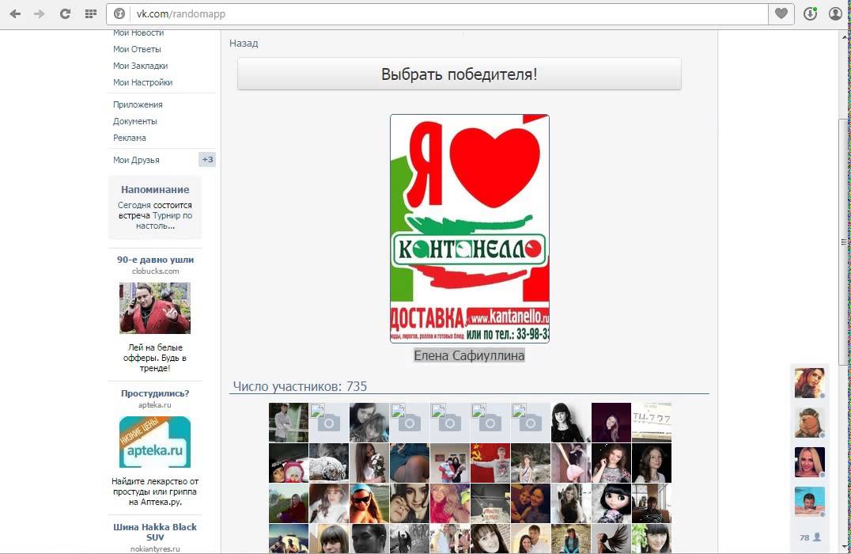851x554 pixels.
Task: Open chat with top friend in online panel
Action: click(809, 382)
